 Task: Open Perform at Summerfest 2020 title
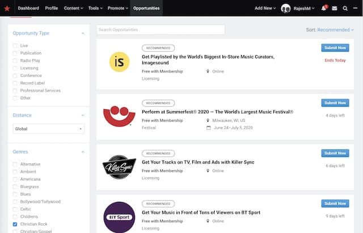tap(218, 112)
